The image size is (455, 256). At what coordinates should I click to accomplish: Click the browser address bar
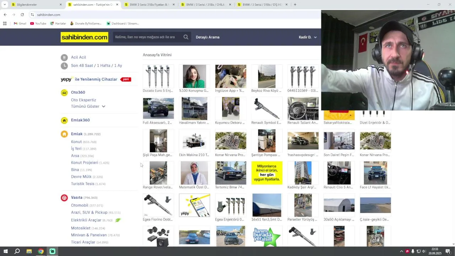174,15
